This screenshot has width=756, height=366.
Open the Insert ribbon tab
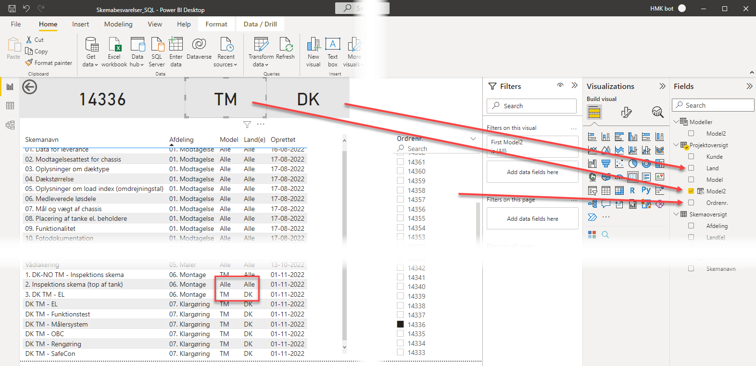[x=80, y=24]
